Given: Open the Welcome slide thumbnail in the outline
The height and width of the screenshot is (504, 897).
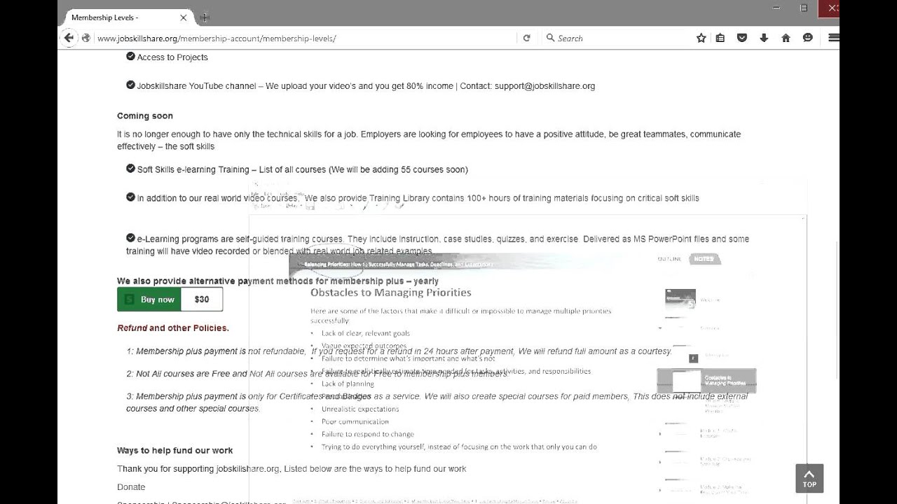Looking at the screenshot, I should [680, 300].
